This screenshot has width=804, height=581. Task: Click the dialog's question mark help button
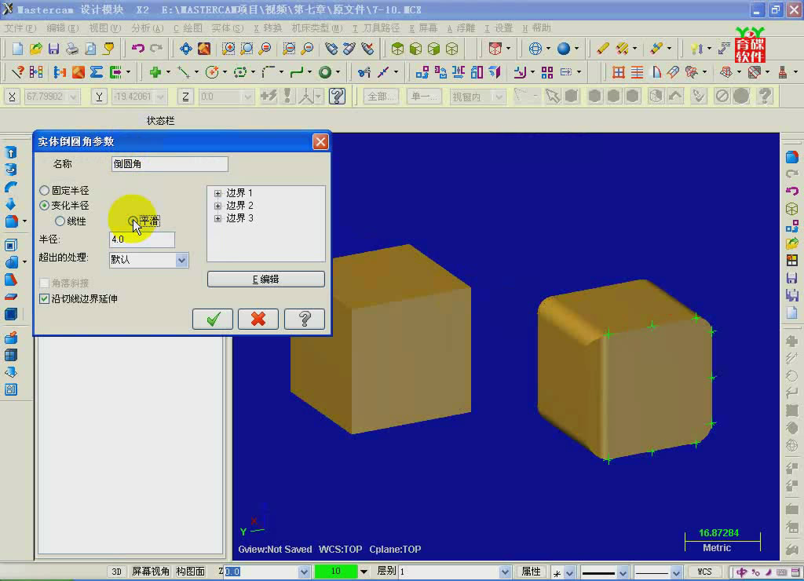305,319
